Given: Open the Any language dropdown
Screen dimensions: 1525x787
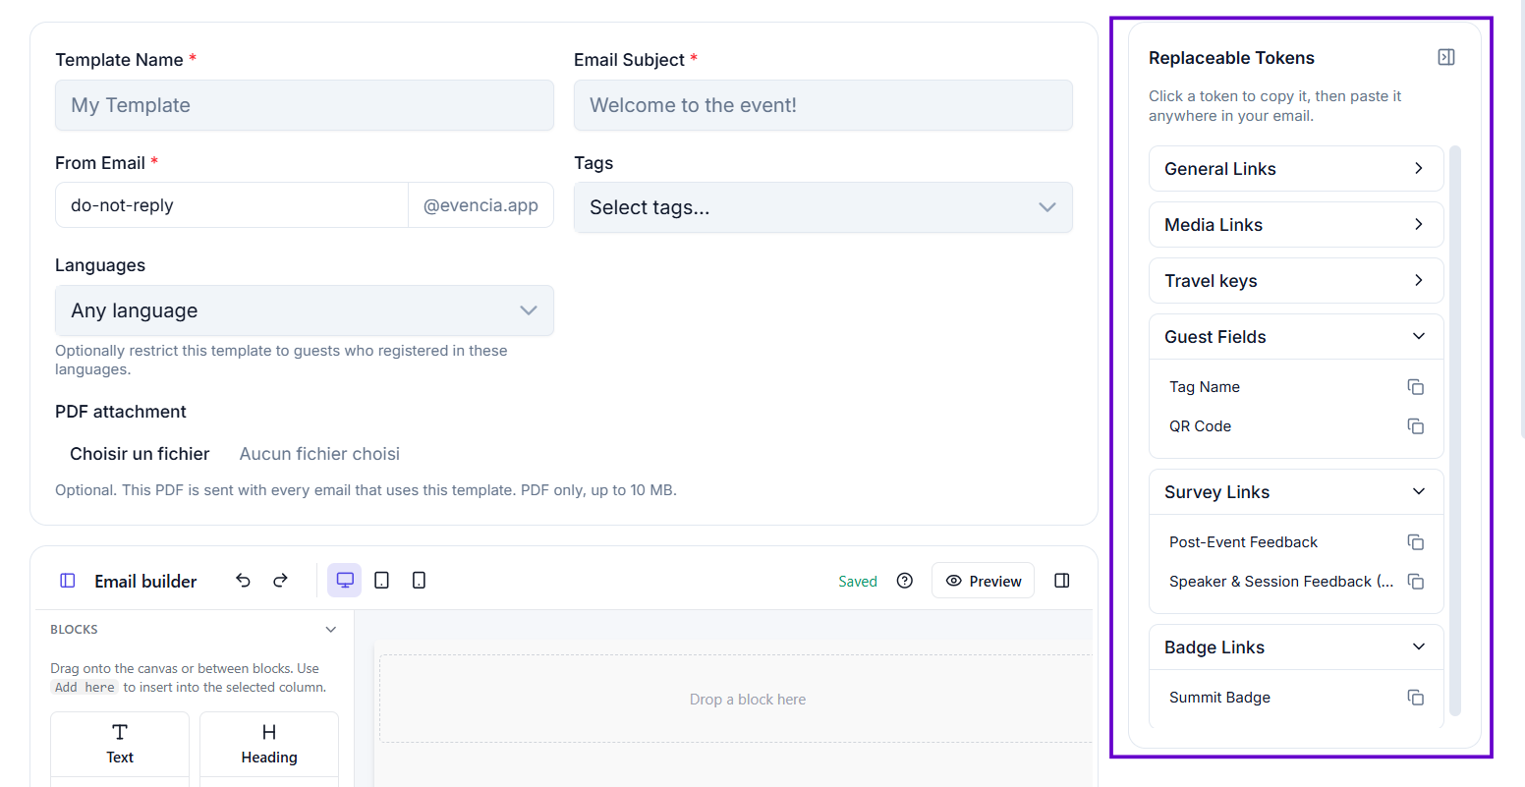Looking at the screenshot, I should (305, 310).
